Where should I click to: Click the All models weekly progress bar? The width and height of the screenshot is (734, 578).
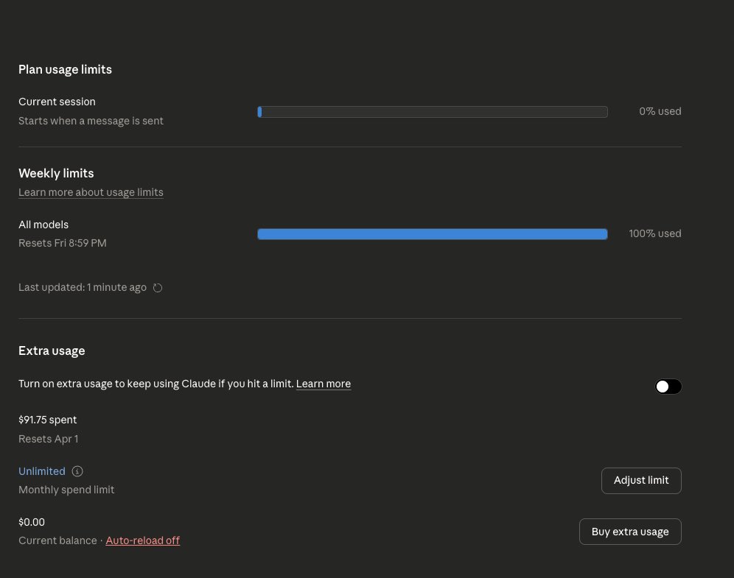click(433, 234)
